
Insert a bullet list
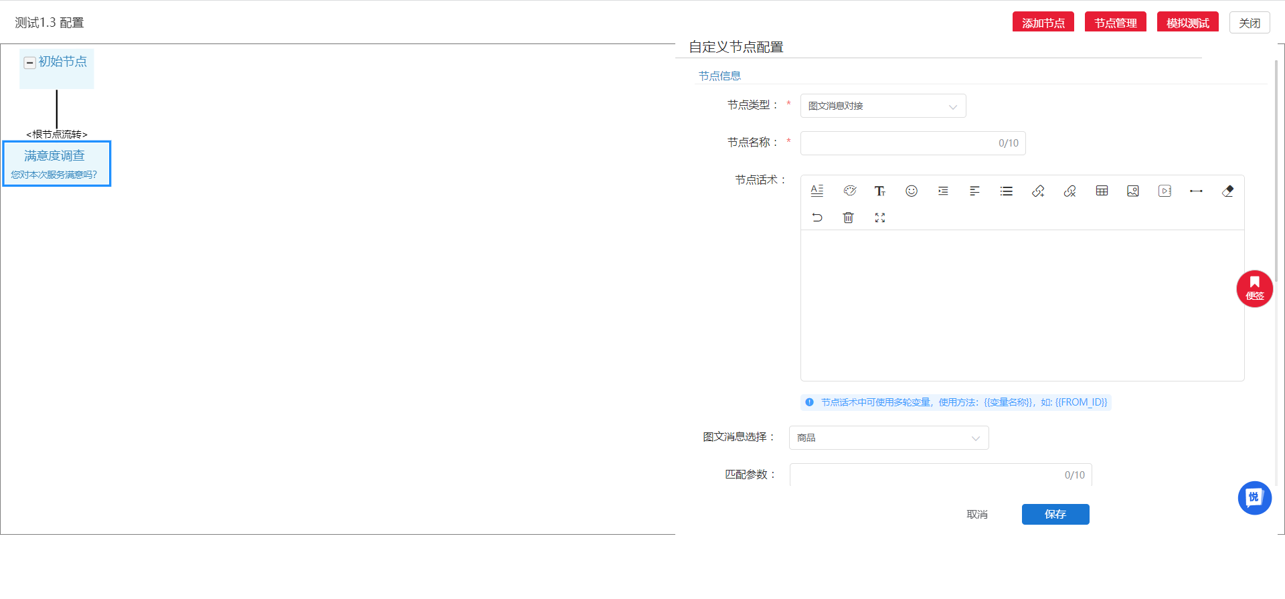point(1007,191)
